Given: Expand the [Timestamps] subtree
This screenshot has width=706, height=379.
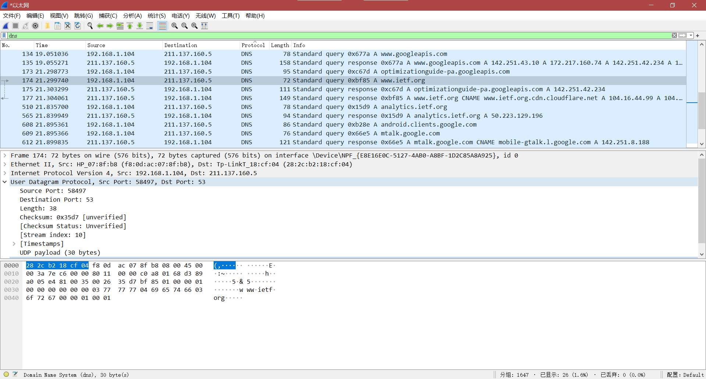Looking at the screenshot, I should tap(14, 244).
